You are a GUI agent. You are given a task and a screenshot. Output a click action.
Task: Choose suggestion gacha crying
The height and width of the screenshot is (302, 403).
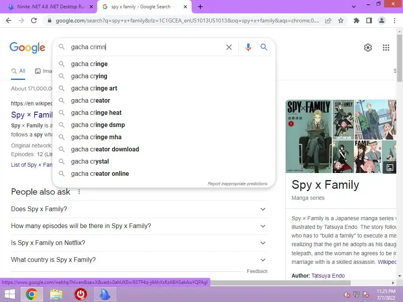coord(164,76)
